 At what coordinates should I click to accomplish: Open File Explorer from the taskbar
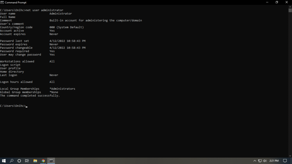[35, 161]
